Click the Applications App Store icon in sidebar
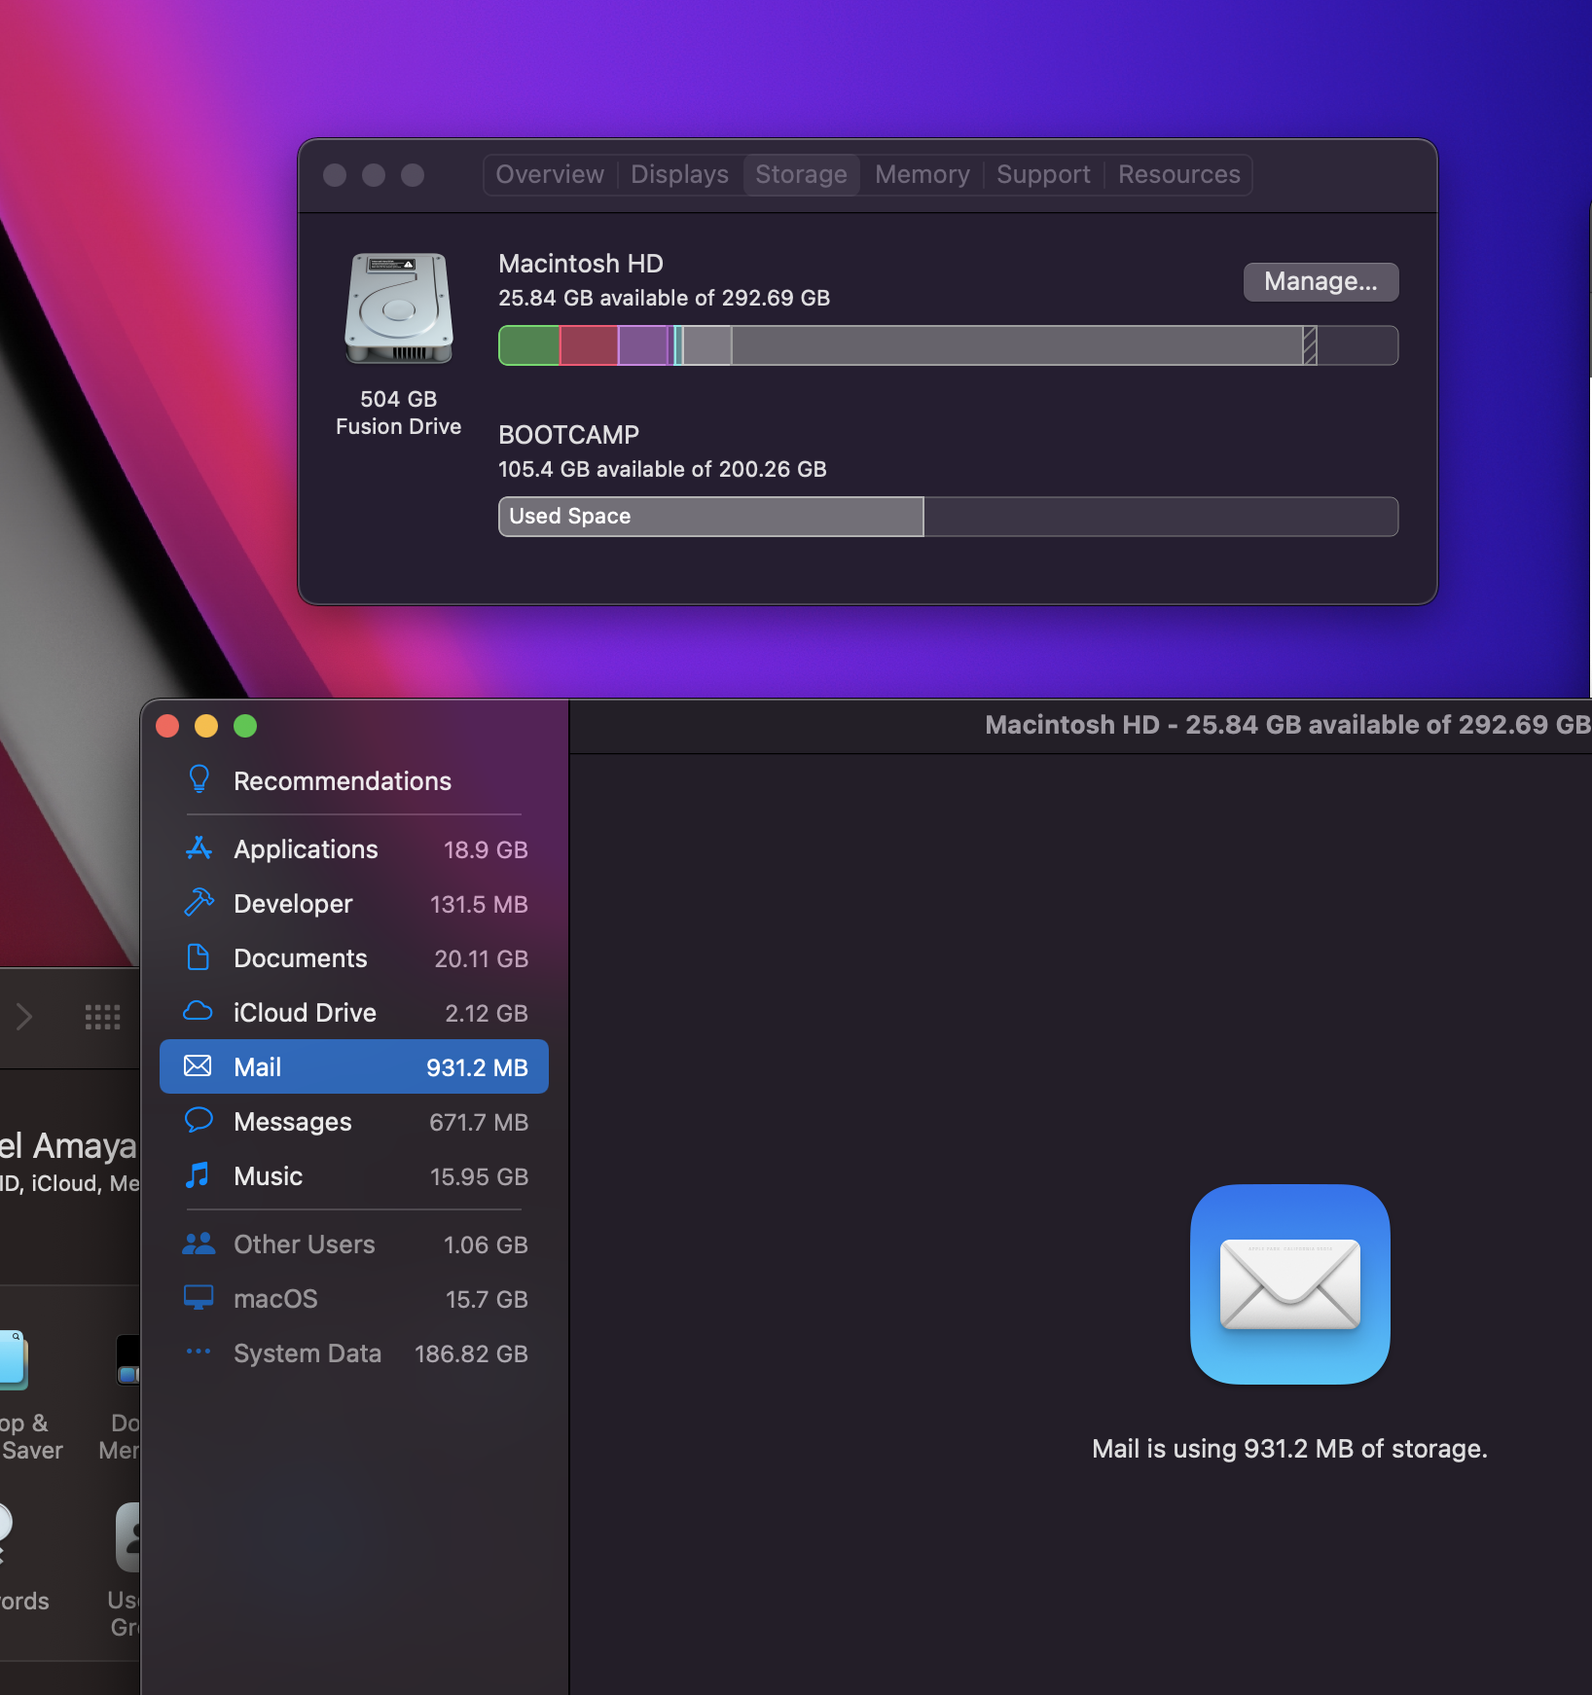This screenshot has height=1695, width=1592. pos(199,848)
